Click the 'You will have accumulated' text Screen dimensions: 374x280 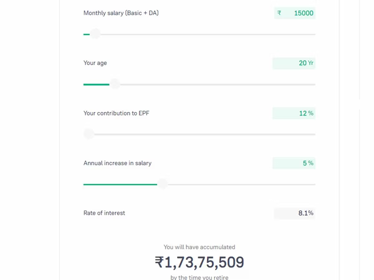tap(199, 247)
